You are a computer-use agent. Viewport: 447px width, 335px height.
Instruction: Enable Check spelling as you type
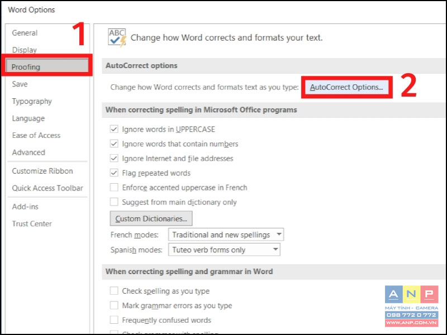114,290
